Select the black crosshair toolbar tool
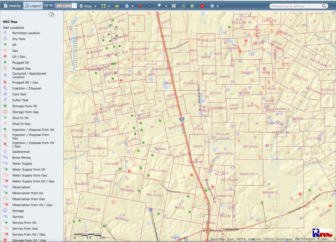 (150, 6)
